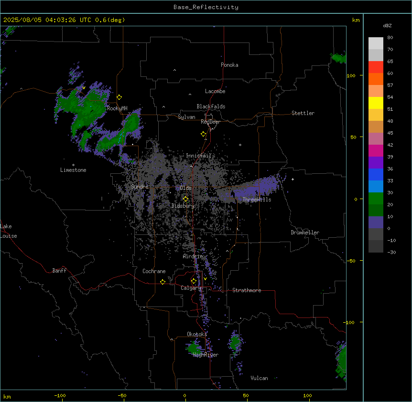Click the -50 tick on the right axis
The width and height of the screenshot is (412, 402).
(x=351, y=261)
